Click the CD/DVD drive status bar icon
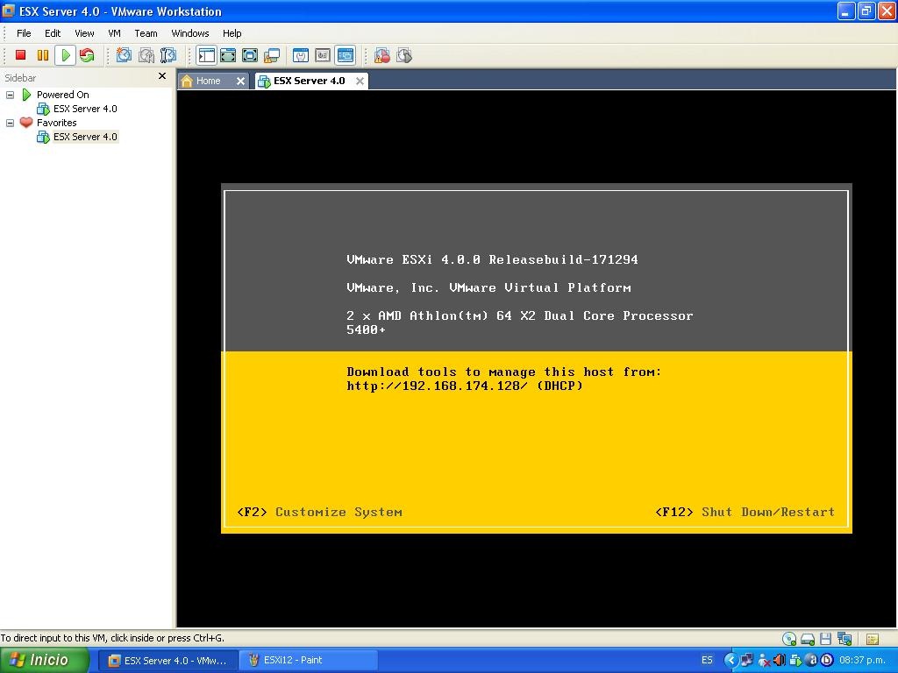898x673 pixels. point(789,639)
